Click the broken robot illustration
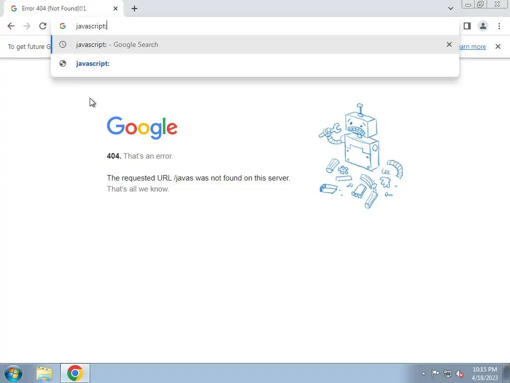 point(361,156)
